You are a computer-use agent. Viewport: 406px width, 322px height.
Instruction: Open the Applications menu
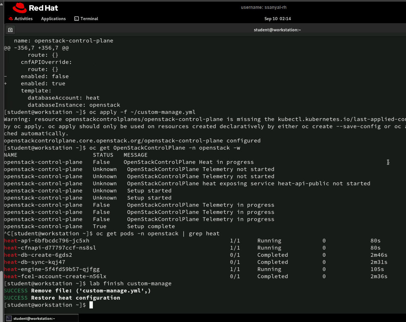click(53, 19)
